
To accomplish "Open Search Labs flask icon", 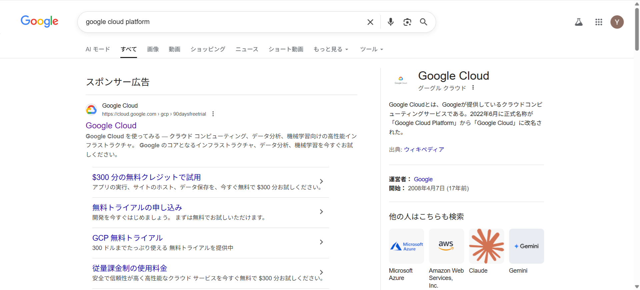I will [x=579, y=22].
